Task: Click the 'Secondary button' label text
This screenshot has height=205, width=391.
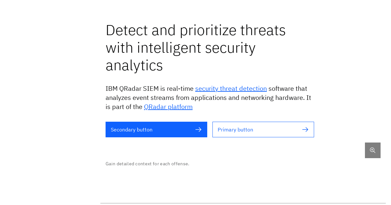Action: [x=132, y=130]
